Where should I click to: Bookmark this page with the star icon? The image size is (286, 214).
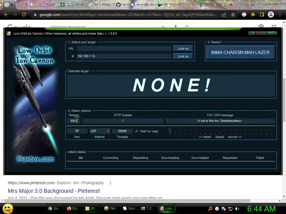point(233,14)
